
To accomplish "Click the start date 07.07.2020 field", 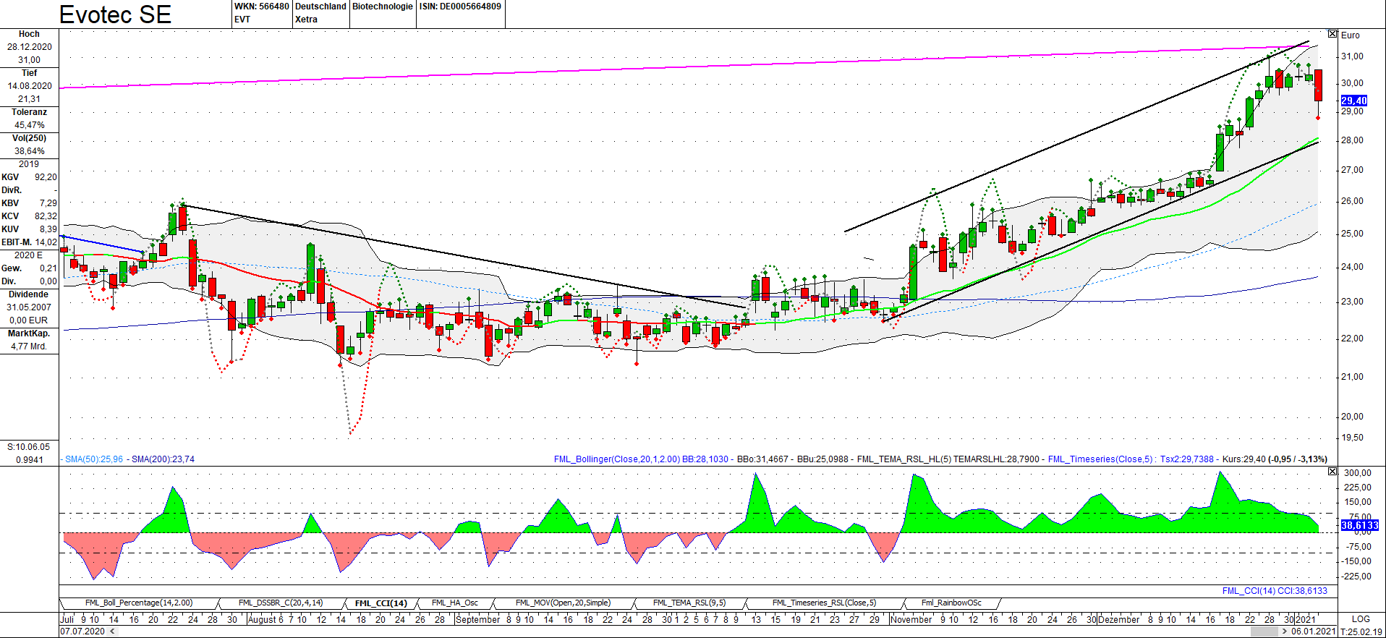I will 82,631.
